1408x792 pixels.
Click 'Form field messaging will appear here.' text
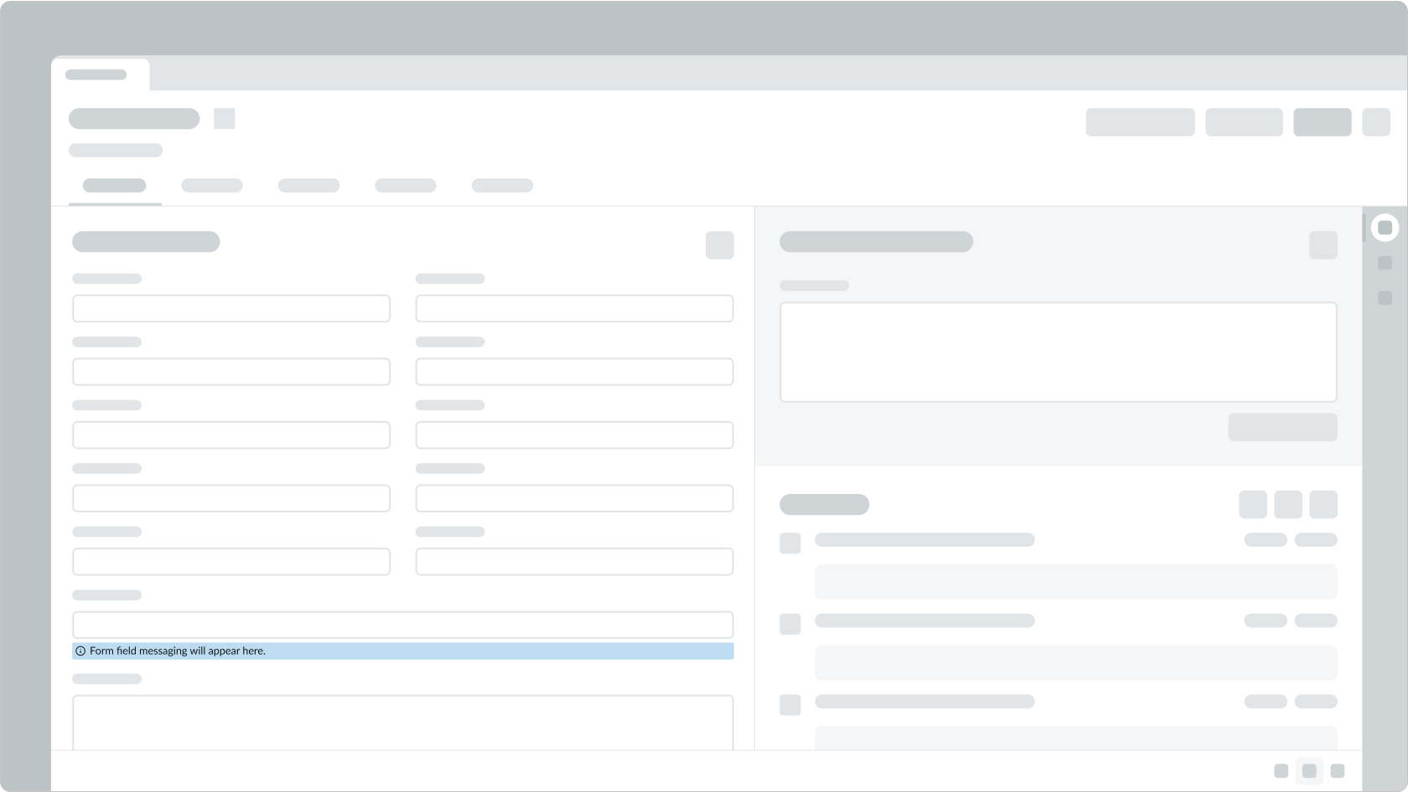(178, 651)
